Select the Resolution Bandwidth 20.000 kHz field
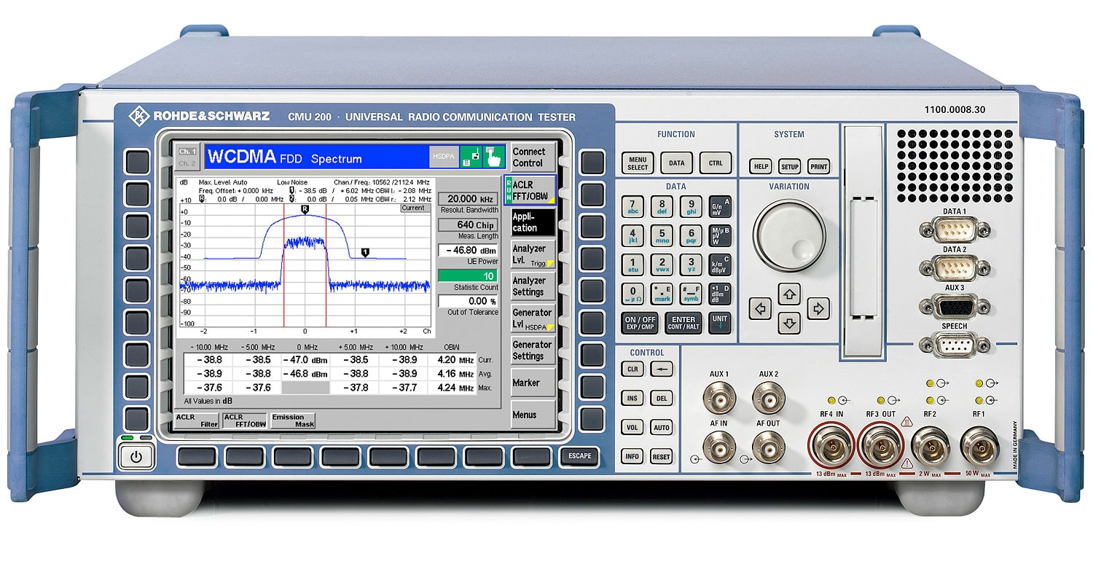The width and height of the screenshot is (1093, 583). (x=467, y=199)
